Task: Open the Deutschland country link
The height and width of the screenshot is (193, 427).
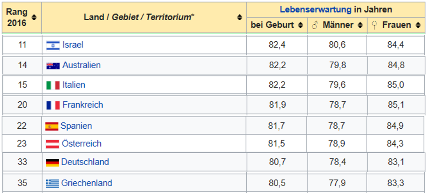Action: tap(85, 162)
